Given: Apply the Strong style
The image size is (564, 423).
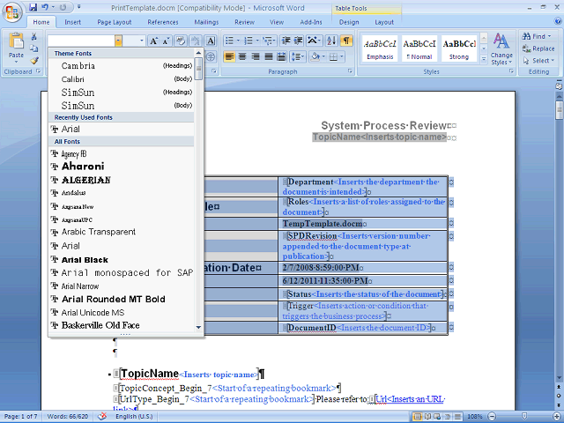Looking at the screenshot, I should (459, 48).
